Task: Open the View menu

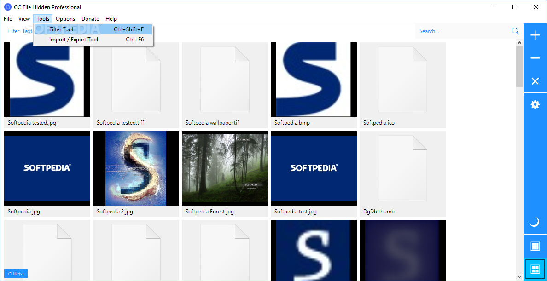Action: click(x=24, y=19)
